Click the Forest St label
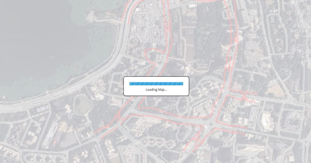Viewport: 311px width, 163px height. 91,129
